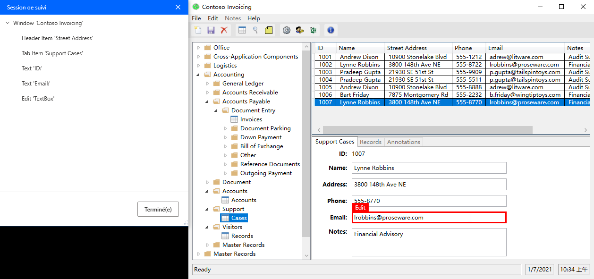This screenshot has height=279, width=594.
Task: Select Tab Item 'Support Cases' in session list
Action: [x=52, y=53]
